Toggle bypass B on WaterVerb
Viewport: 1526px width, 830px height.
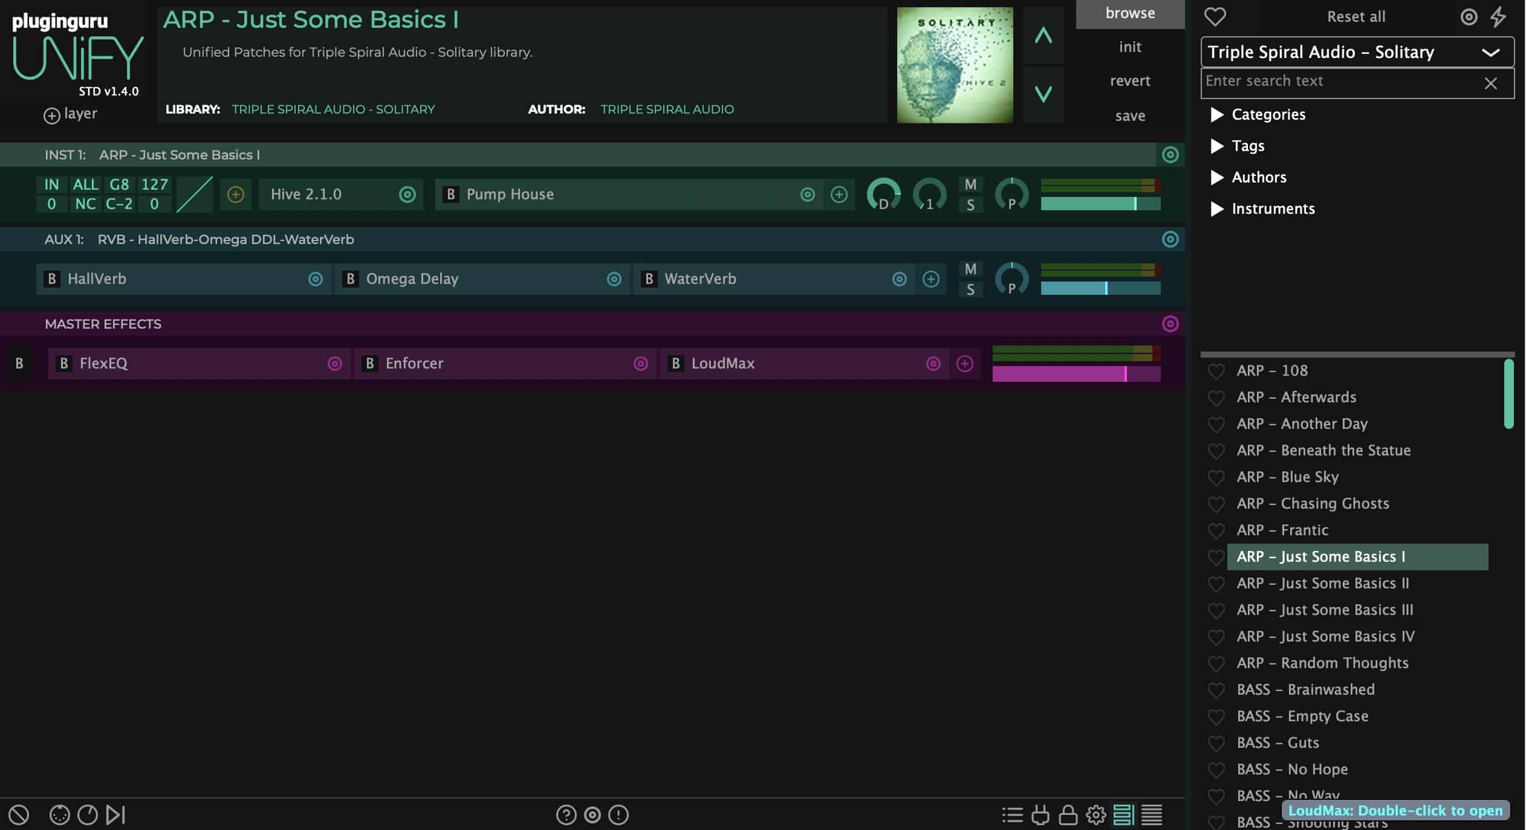coord(649,279)
